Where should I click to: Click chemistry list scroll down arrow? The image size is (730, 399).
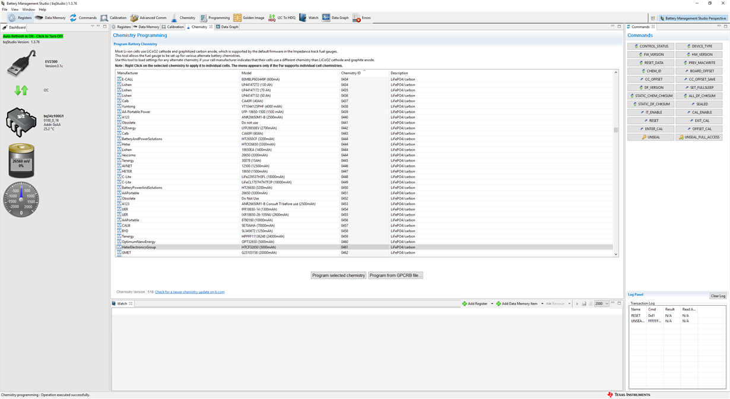[x=615, y=254]
